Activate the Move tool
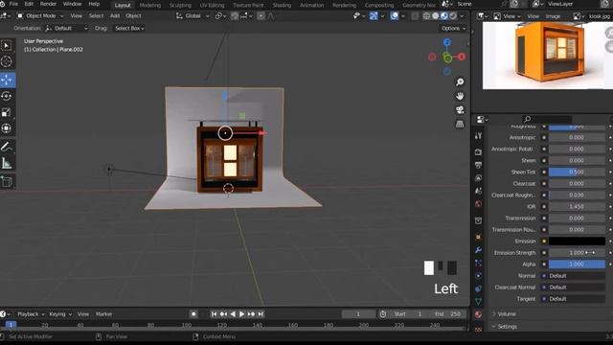Viewport: 613px width, 345px height. (7, 80)
